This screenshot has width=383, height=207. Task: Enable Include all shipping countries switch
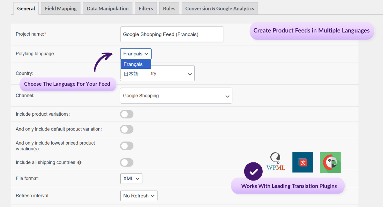(127, 162)
